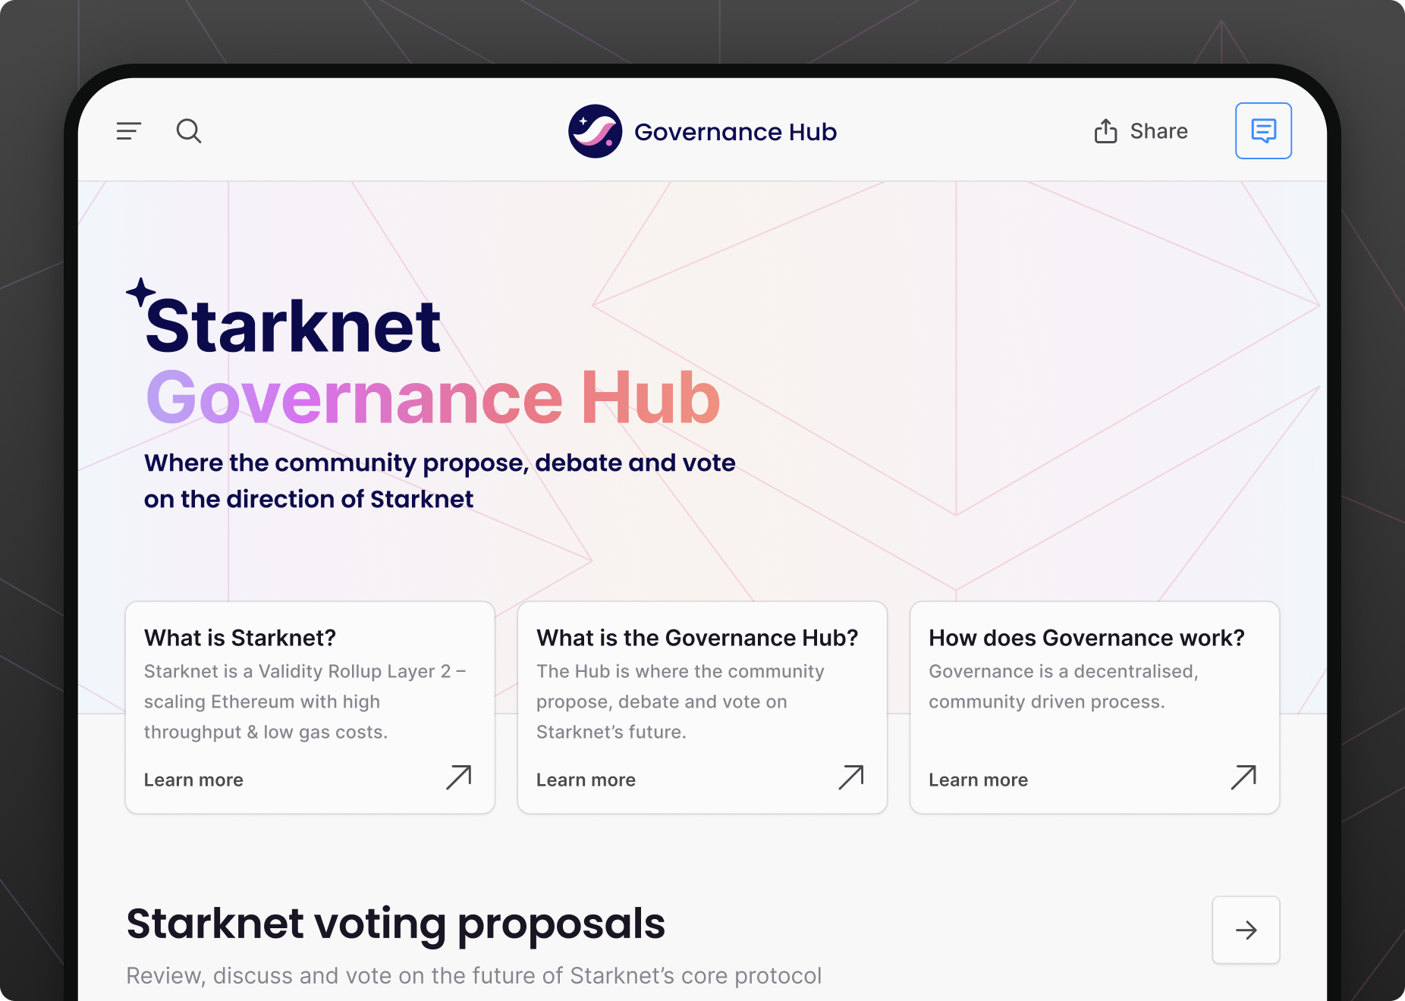The height and width of the screenshot is (1001, 1405).
Task: Open 'Learn more' under What is the Governance Hub
Action: (x=585, y=780)
